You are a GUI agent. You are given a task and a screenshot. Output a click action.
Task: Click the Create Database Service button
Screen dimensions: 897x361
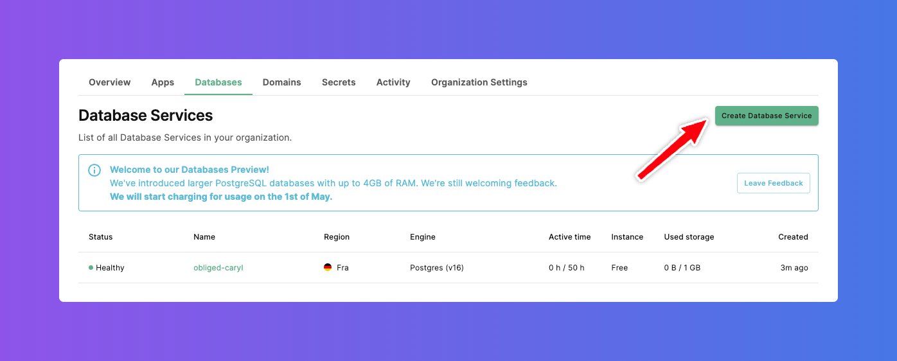[x=767, y=116]
